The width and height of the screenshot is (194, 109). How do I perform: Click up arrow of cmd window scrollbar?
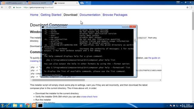tap(135, 30)
